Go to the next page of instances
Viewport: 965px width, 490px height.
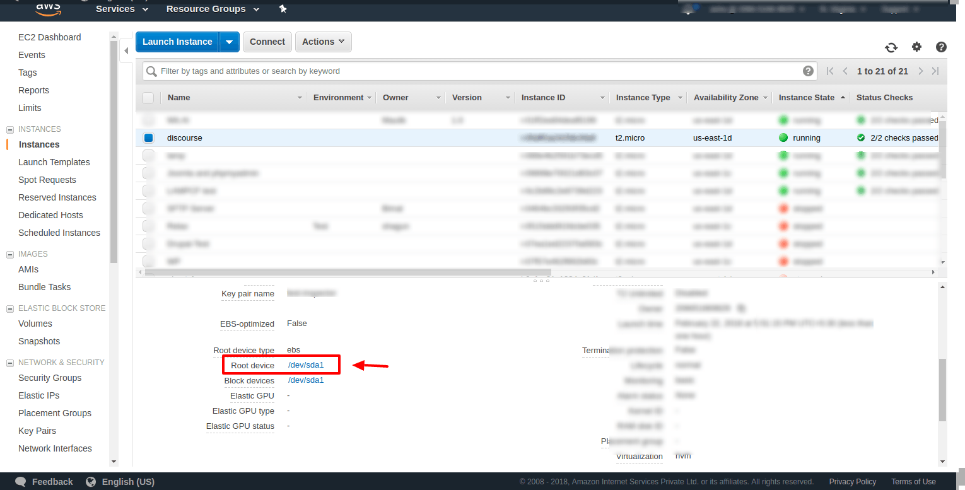click(920, 71)
